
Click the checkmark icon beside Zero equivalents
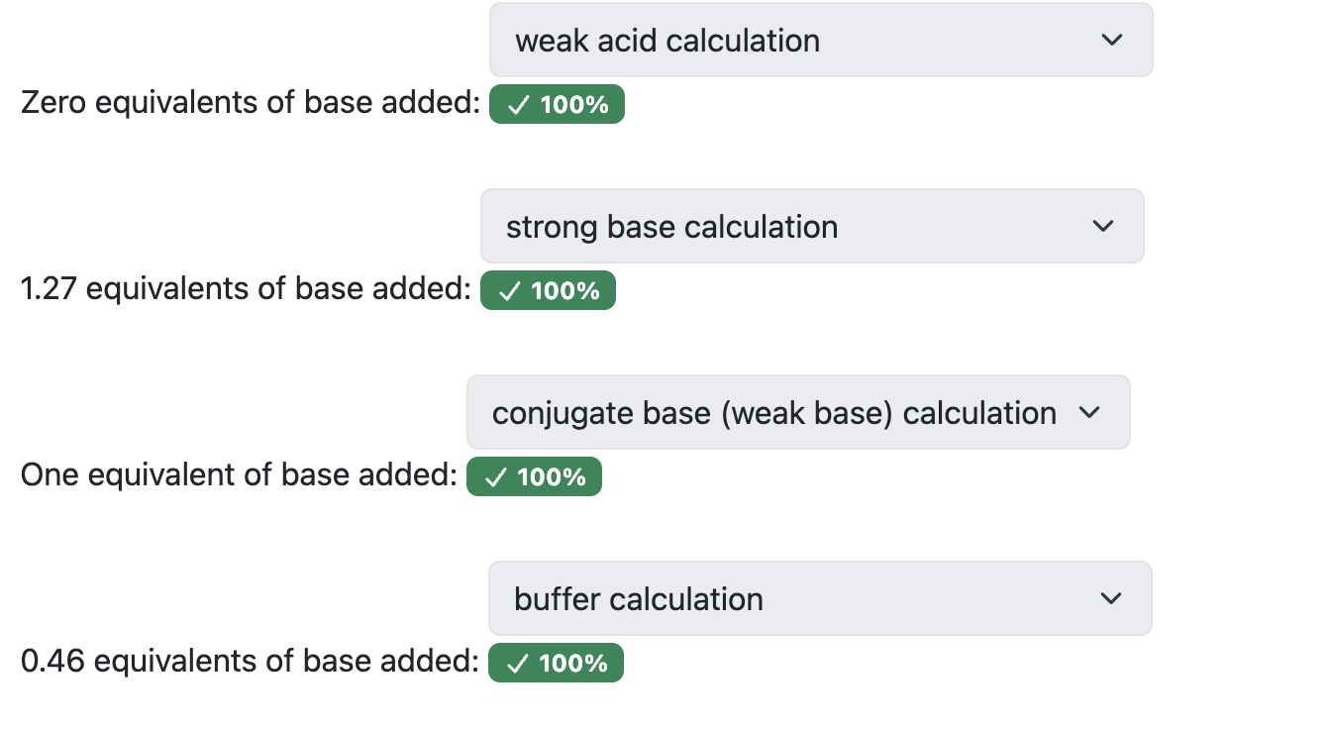518,105
